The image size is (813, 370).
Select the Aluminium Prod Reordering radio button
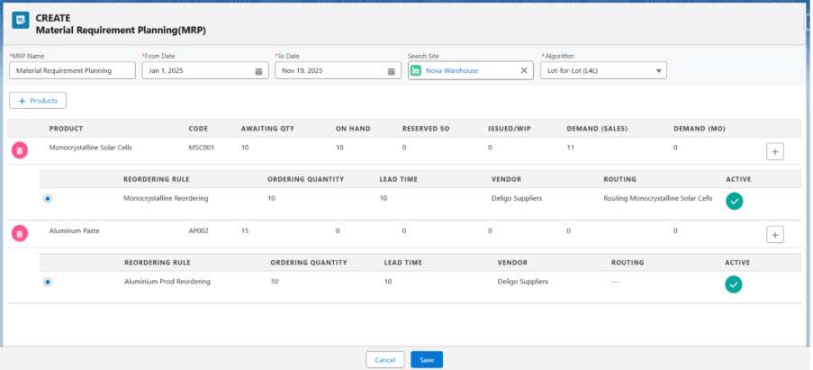[48, 282]
